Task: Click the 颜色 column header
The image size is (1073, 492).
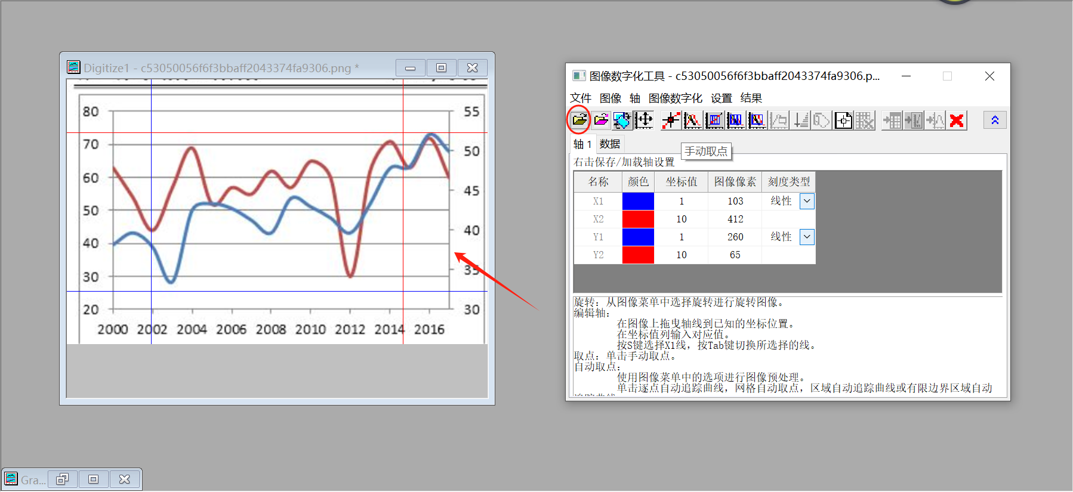Action: click(638, 182)
